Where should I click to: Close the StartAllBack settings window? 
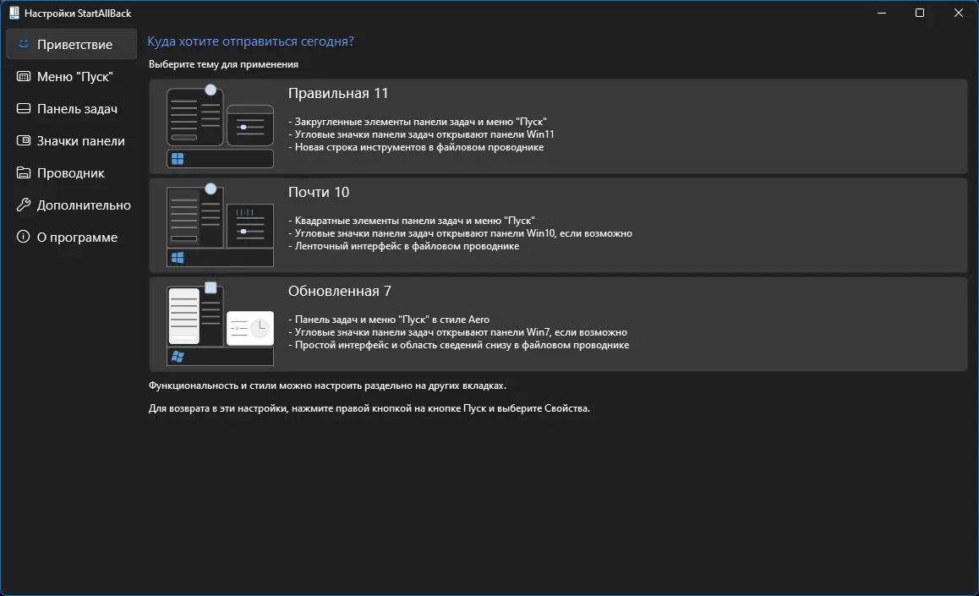pyautogui.click(x=959, y=13)
